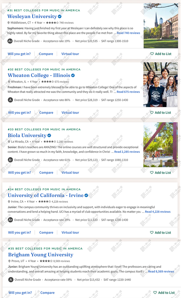Compare Wheaton College - Illinois

coord(46,113)
